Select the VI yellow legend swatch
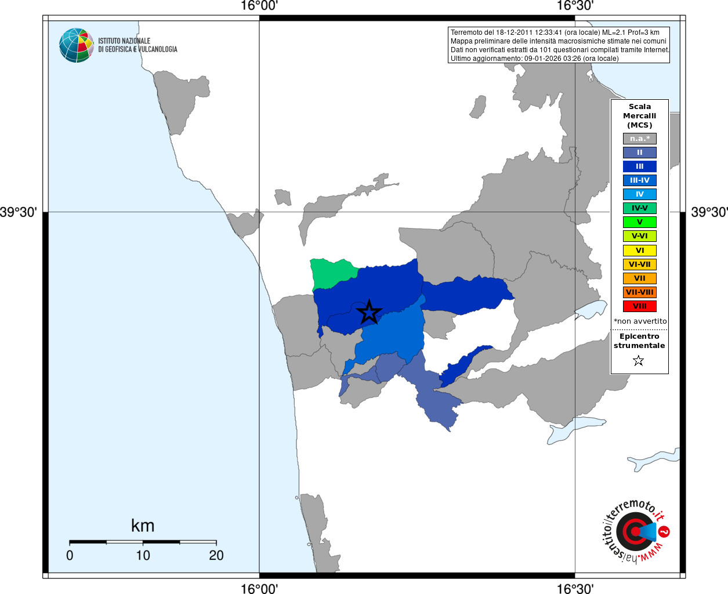Screen dimensions: 728x594 [639, 251]
